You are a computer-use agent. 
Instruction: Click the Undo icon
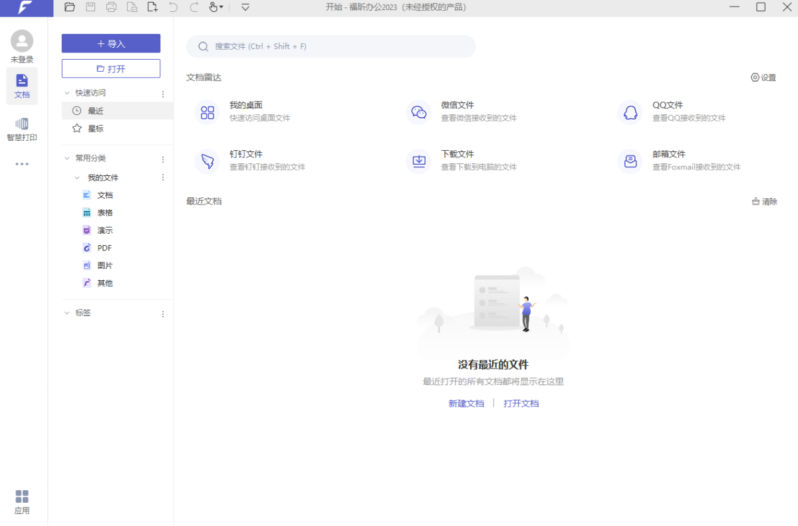pos(173,7)
